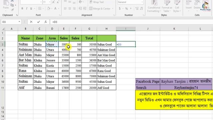
Task: Click the Name Box showing D3
Action: click(10, 22)
